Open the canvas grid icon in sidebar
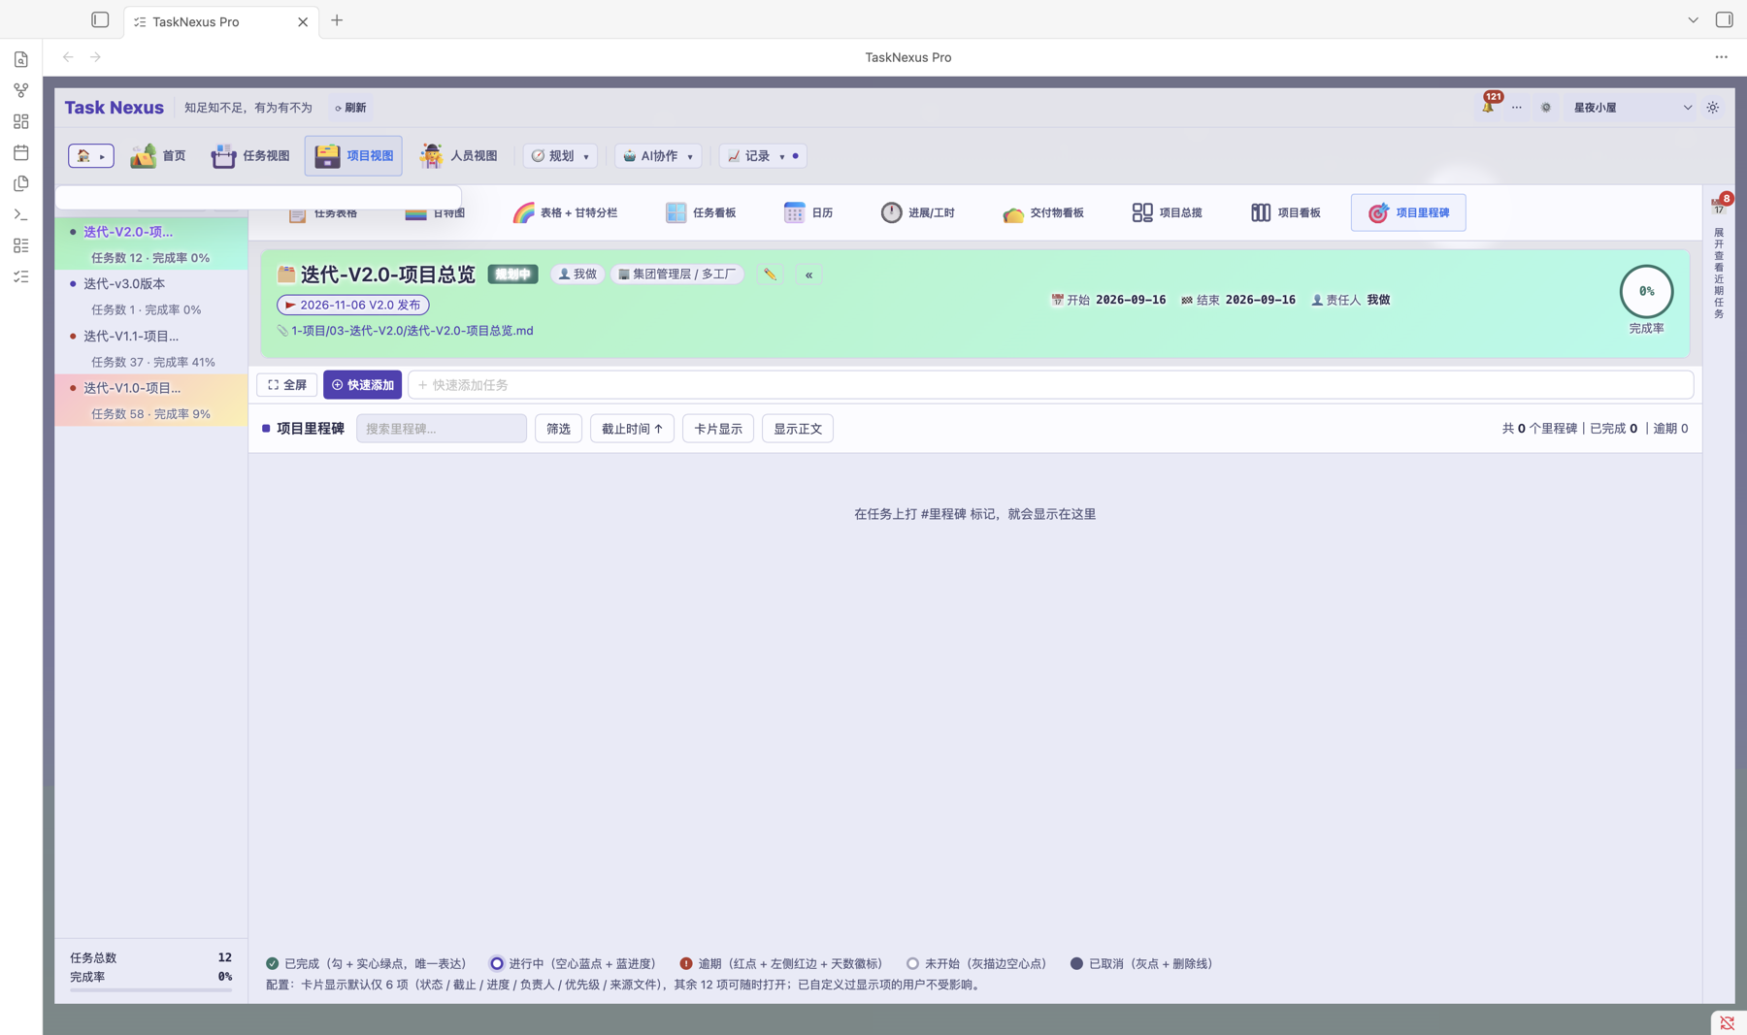 pyautogui.click(x=20, y=121)
